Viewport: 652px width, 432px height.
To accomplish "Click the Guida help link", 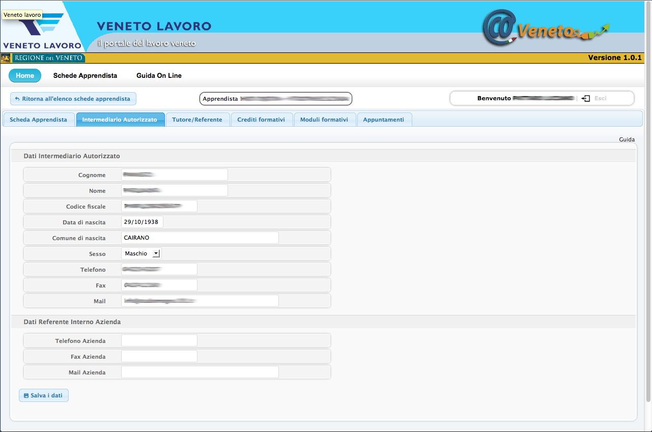I will point(627,139).
